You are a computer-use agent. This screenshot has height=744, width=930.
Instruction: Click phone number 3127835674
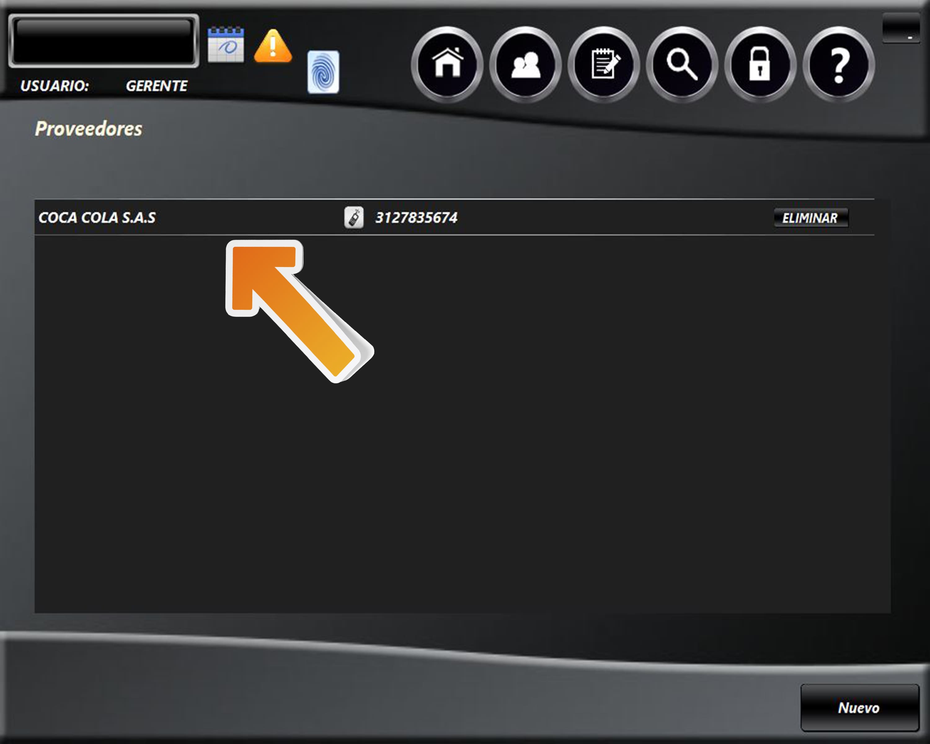[x=416, y=217]
